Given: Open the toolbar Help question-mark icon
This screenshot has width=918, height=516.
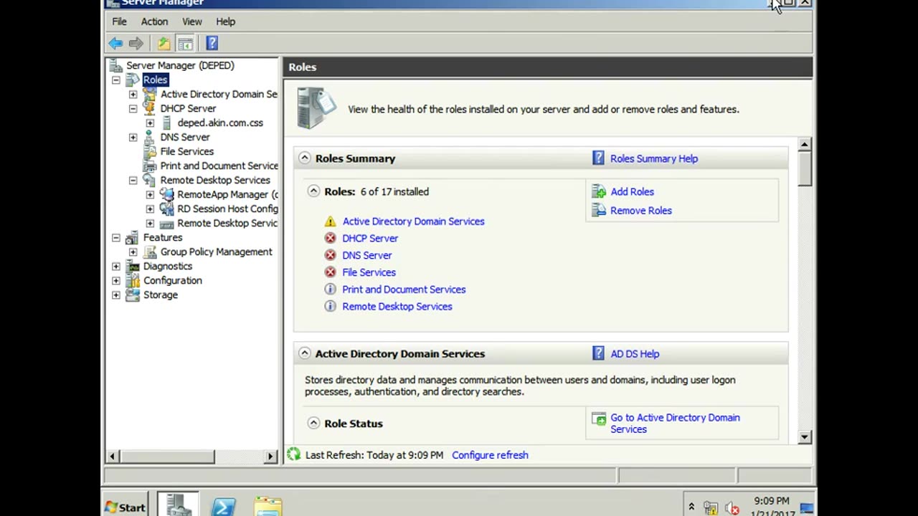Looking at the screenshot, I should [212, 43].
